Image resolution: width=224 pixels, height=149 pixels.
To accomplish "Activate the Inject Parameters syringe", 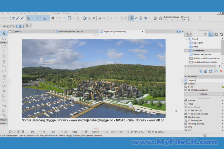I will pyautogui.click(x=22, y=18).
